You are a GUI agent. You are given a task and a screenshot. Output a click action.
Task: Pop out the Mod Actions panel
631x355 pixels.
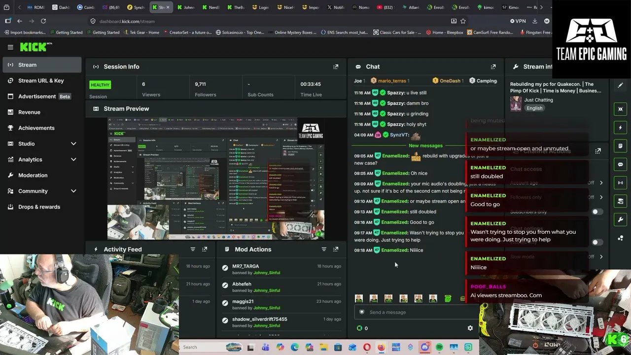tap(336, 249)
